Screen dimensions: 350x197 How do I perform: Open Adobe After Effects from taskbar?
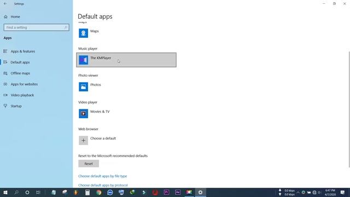(x=178, y=193)
